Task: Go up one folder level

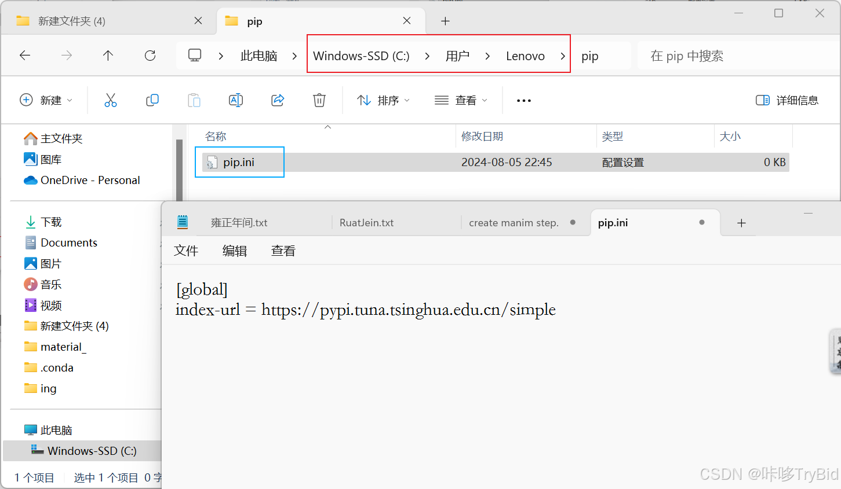Action: coord(108,56)
